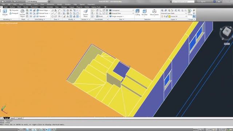This screenshot has width=233, height=131.
Task: Open the Format menu in menu bar
Action: (28, 4)
